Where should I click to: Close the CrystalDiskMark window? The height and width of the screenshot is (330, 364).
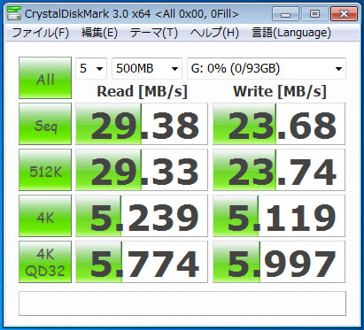(x=344, y=14)
